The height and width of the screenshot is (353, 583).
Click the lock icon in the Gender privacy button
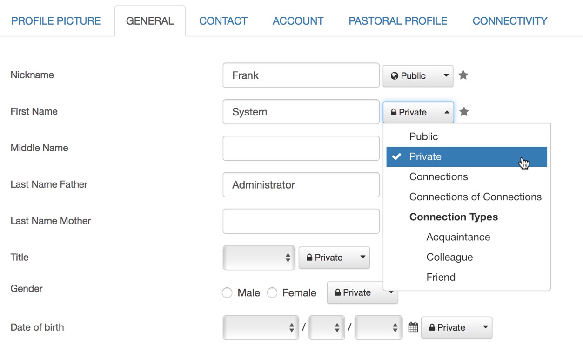[338, 292]
